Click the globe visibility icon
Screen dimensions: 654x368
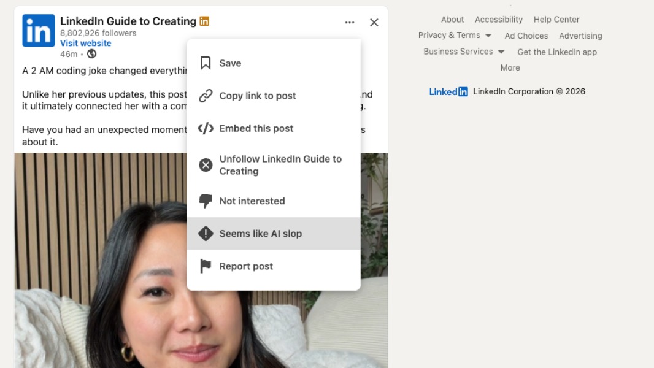point(92,54)
